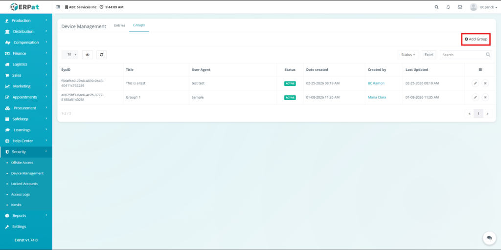Viewport: 501px width, 250px height.
Task: Change the page size dropdown showing 10
Action: pos(69,55)
